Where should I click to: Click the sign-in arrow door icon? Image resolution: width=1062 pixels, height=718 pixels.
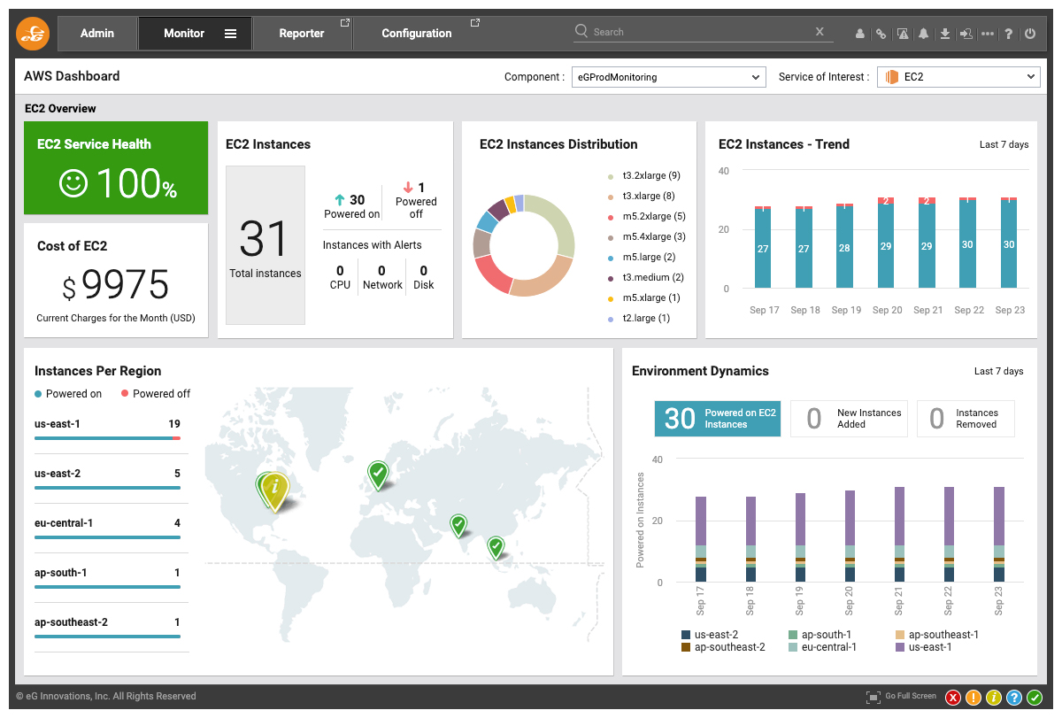click(x=966, y=34)
